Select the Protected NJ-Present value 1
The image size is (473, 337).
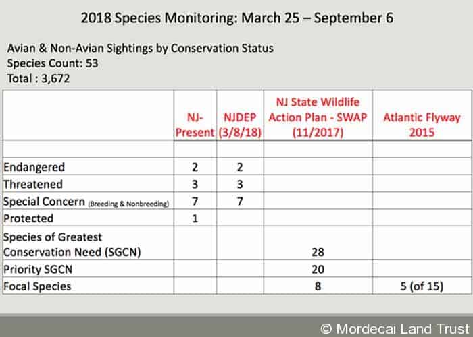click(x=195, y=218)
